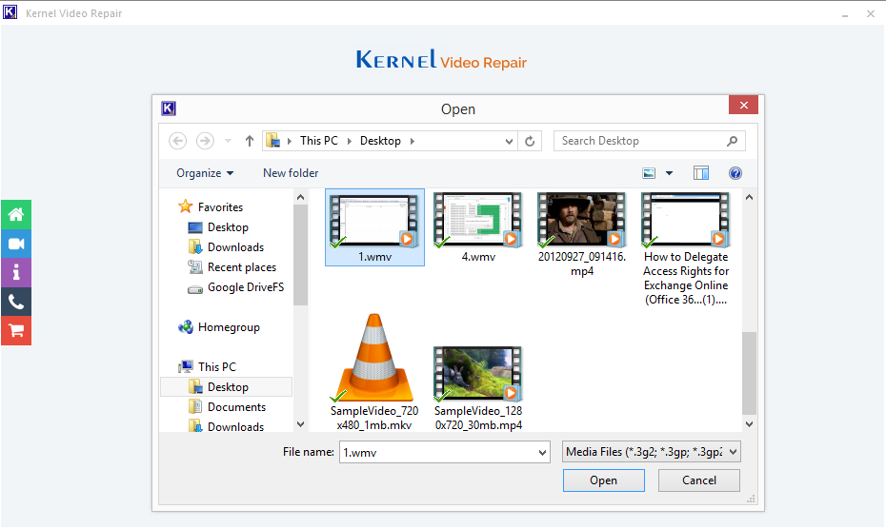Click the file list scrollbar thumb
This screenshot has height=529, width=886.
click(x=749, y=373)
